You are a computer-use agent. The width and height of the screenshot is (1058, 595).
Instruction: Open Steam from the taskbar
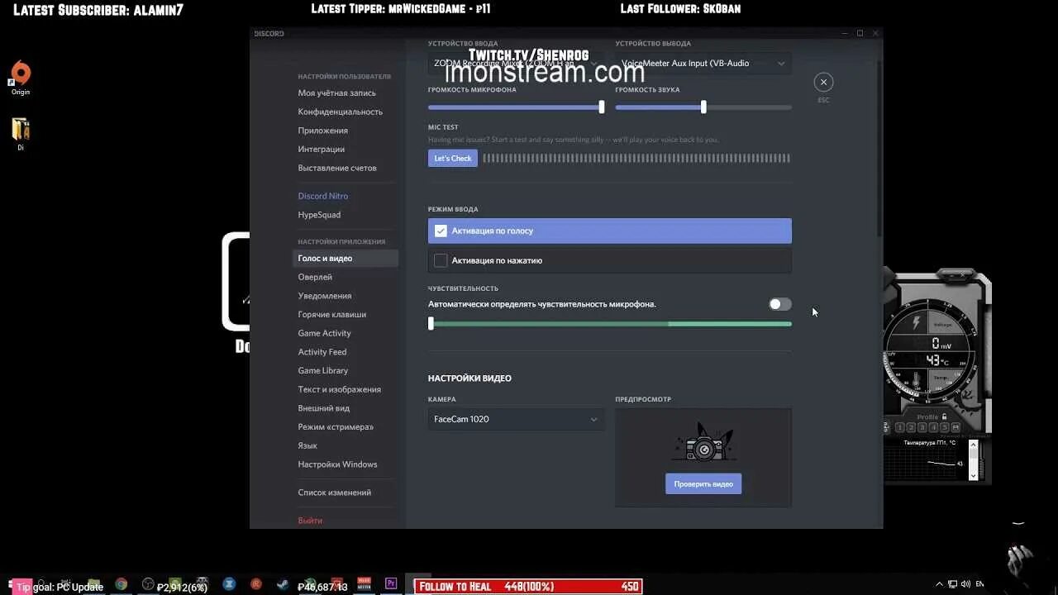282,584
